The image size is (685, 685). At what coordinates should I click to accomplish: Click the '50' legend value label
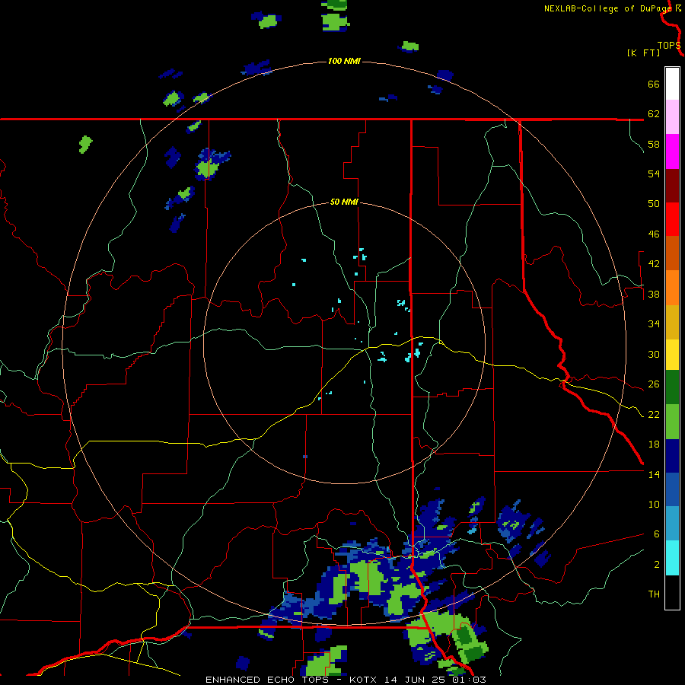click(654, 203)
